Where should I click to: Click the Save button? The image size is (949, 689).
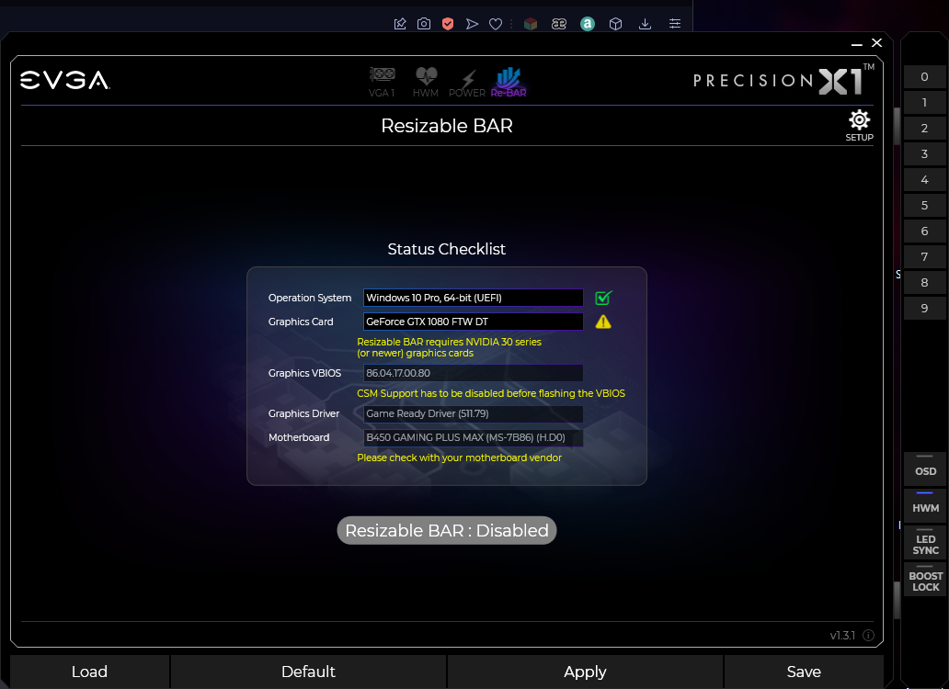coord(804,672)
